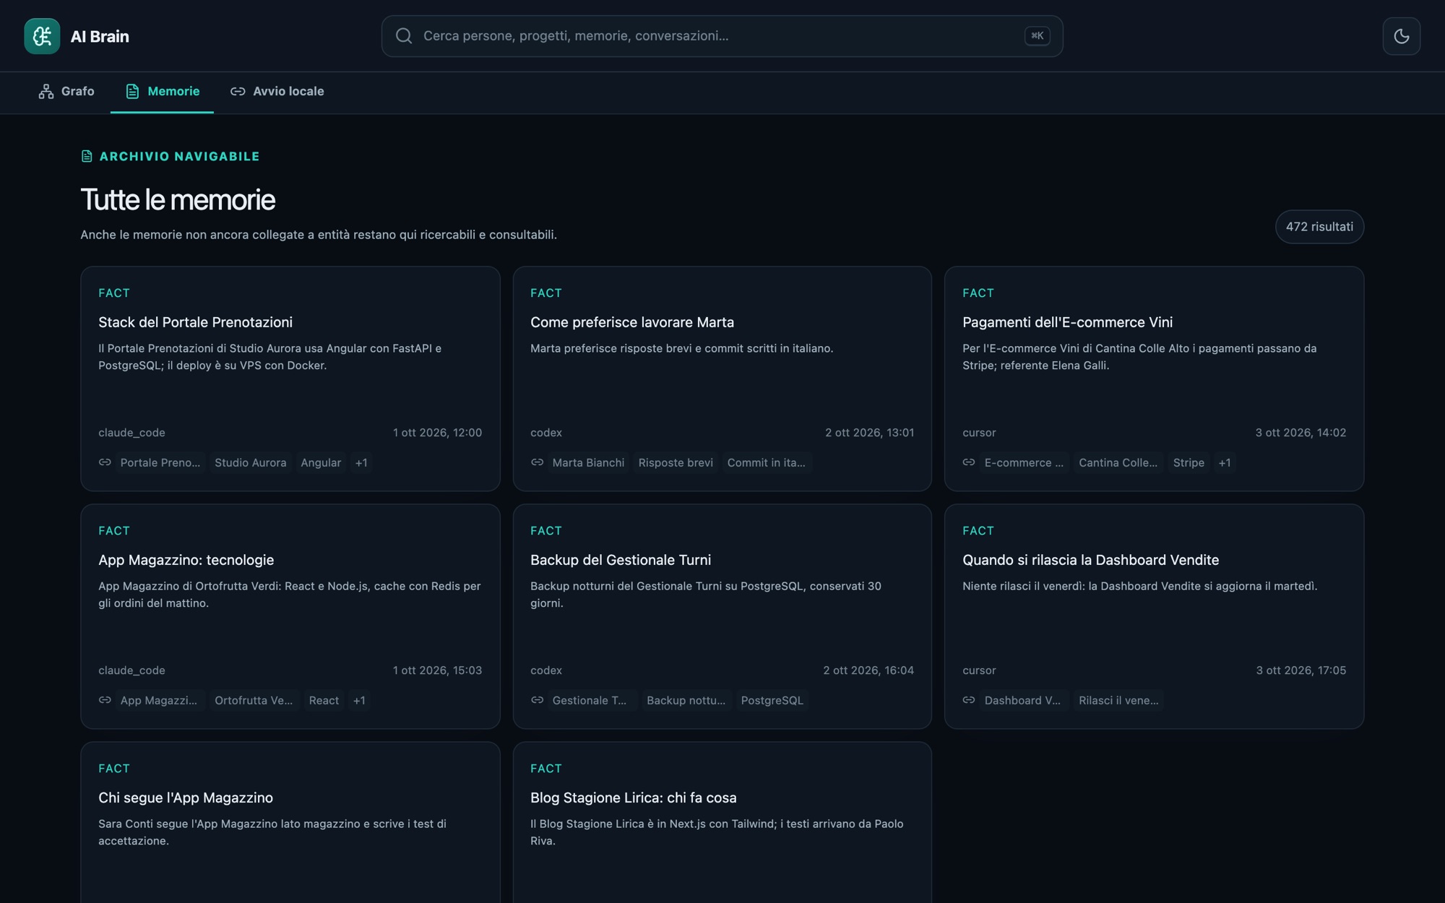Click the 'Rilasci il vene...' tag
The width and height of the screenshot is (1445, 903).
click(x=1118, y=701)
